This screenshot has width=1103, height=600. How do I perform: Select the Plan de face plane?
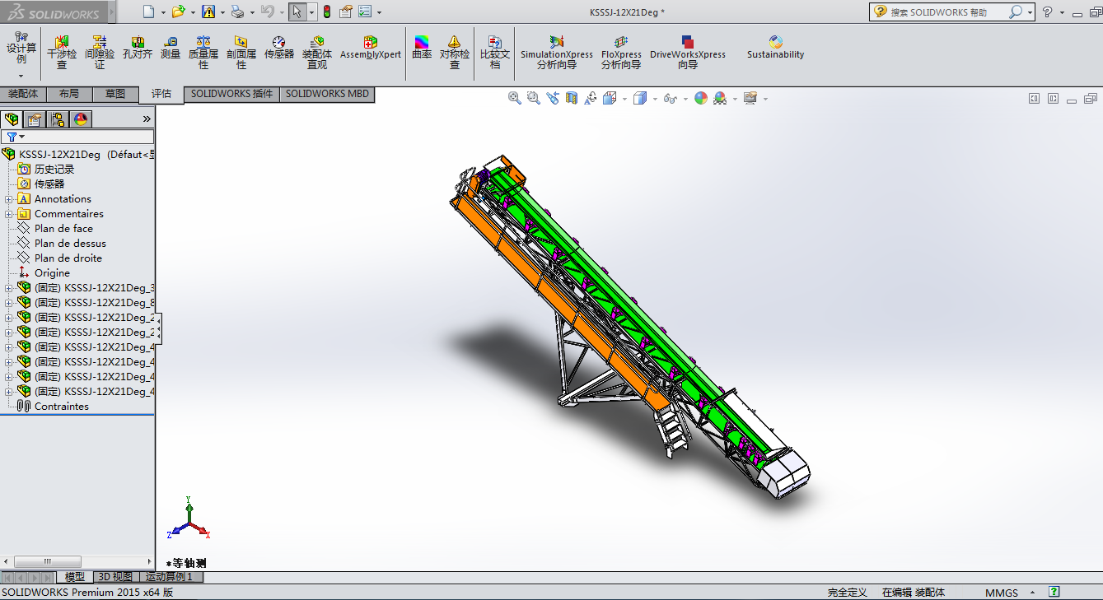(63, 229)
